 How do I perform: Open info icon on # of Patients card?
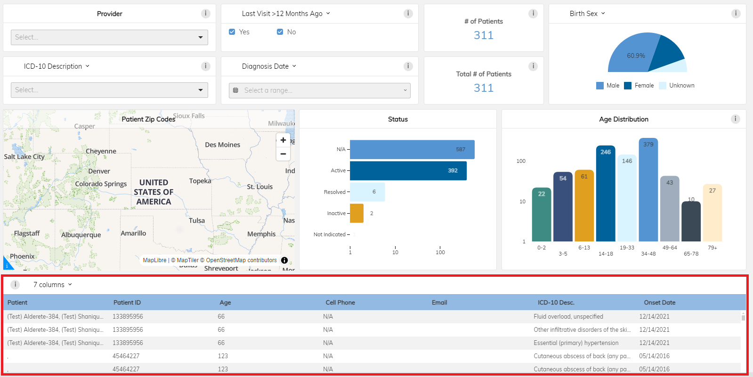pos(533,14)
